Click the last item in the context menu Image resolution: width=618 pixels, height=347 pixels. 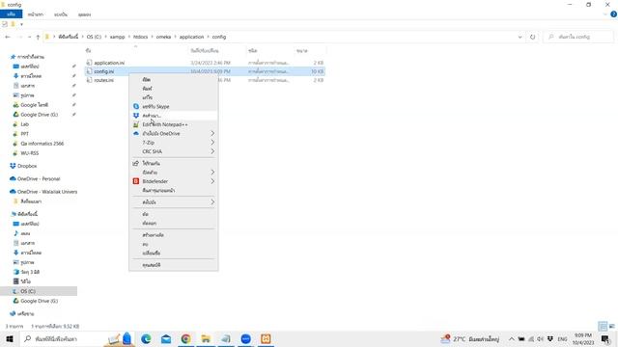click(174, 265)
